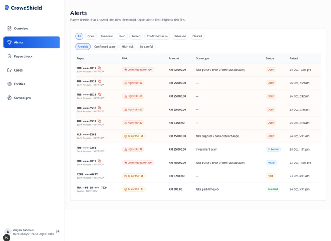Screen dimensions: 331x241
Task: Open the CIMB ****6677 payee alert
Action: point(198,176)
